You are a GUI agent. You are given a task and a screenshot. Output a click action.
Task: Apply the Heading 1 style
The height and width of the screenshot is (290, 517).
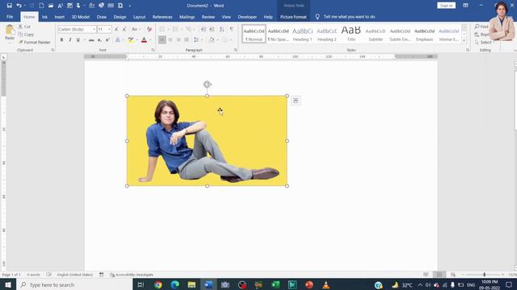click(x=302, y=34)
